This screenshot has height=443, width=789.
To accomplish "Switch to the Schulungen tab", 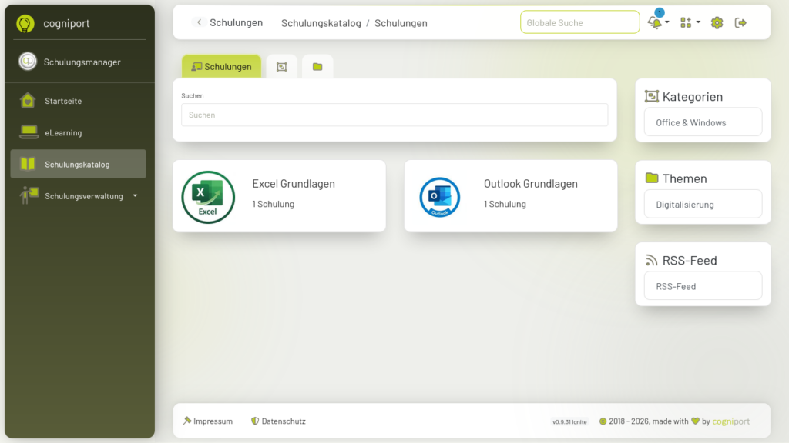I will pyautogui.click(x=221, y=66).
